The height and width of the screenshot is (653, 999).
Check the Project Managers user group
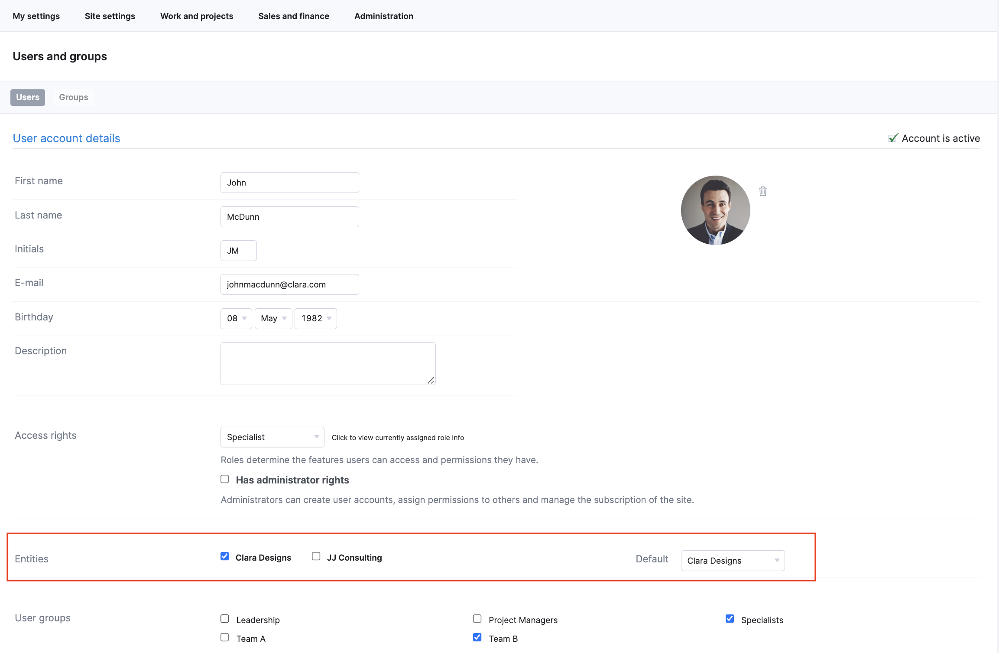(477, 619)
